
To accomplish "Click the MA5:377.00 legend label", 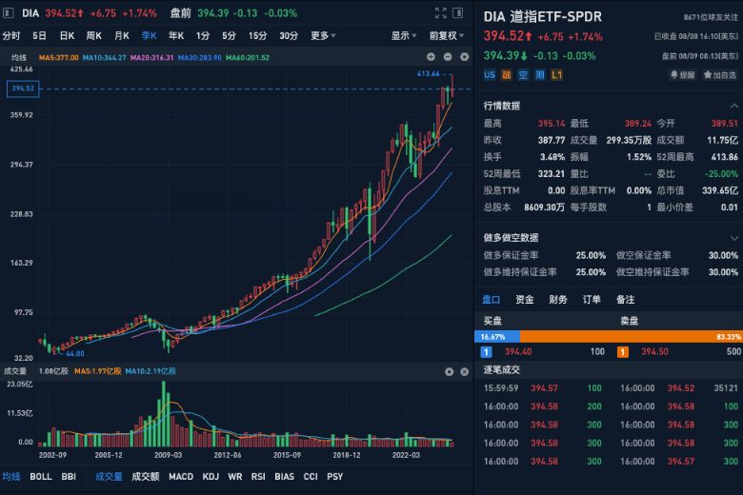I will coord(59,58).
